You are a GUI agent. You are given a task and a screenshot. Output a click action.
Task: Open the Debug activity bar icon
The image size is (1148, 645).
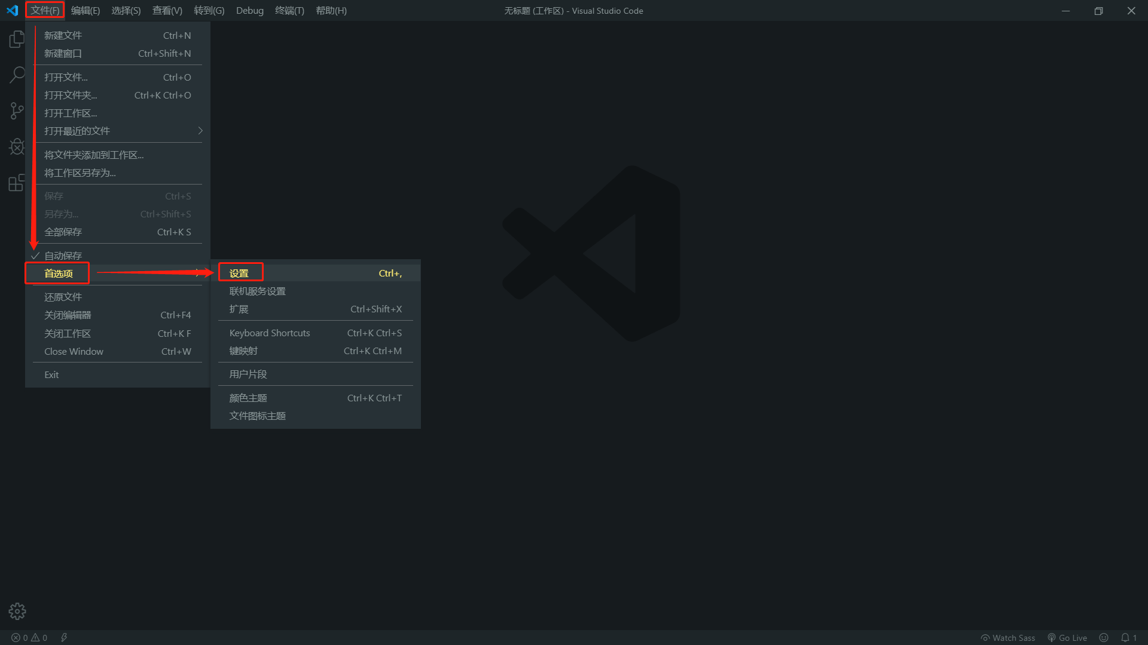pos(17,146)
